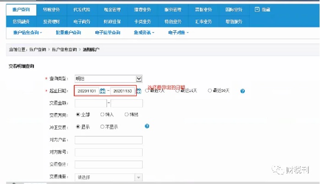320x184 pixels.
Task: Open 票据业务 main tab
Action: point(204,10)
